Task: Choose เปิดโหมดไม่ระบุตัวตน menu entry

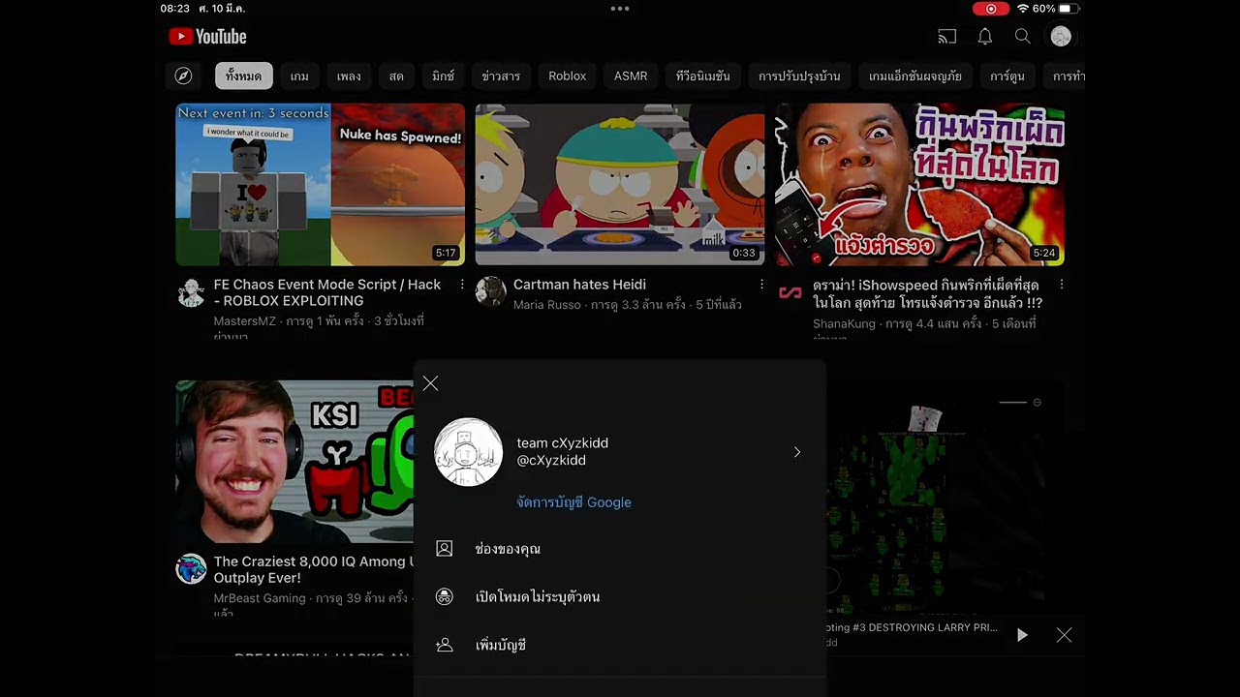Action: [620, 597]
